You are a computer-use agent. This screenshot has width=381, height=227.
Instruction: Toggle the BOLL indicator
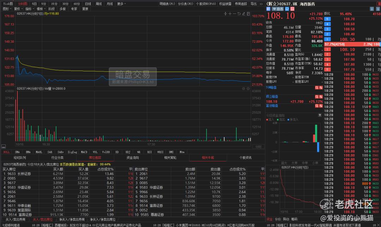coord(6,152)
